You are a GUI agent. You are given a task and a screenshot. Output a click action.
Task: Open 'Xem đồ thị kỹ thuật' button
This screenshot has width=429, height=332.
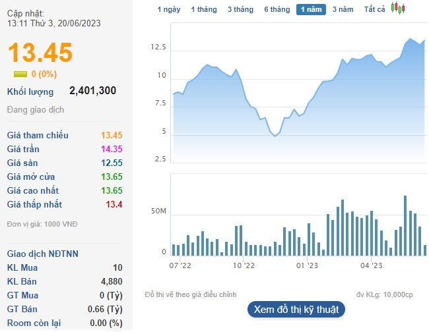(x=296, y=310)
